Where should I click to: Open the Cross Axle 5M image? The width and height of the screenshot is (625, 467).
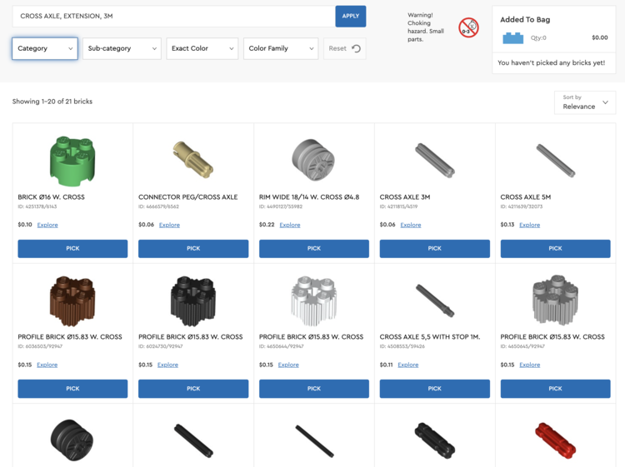(555, 160)
